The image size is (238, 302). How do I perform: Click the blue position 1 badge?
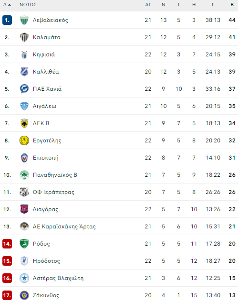7,20
